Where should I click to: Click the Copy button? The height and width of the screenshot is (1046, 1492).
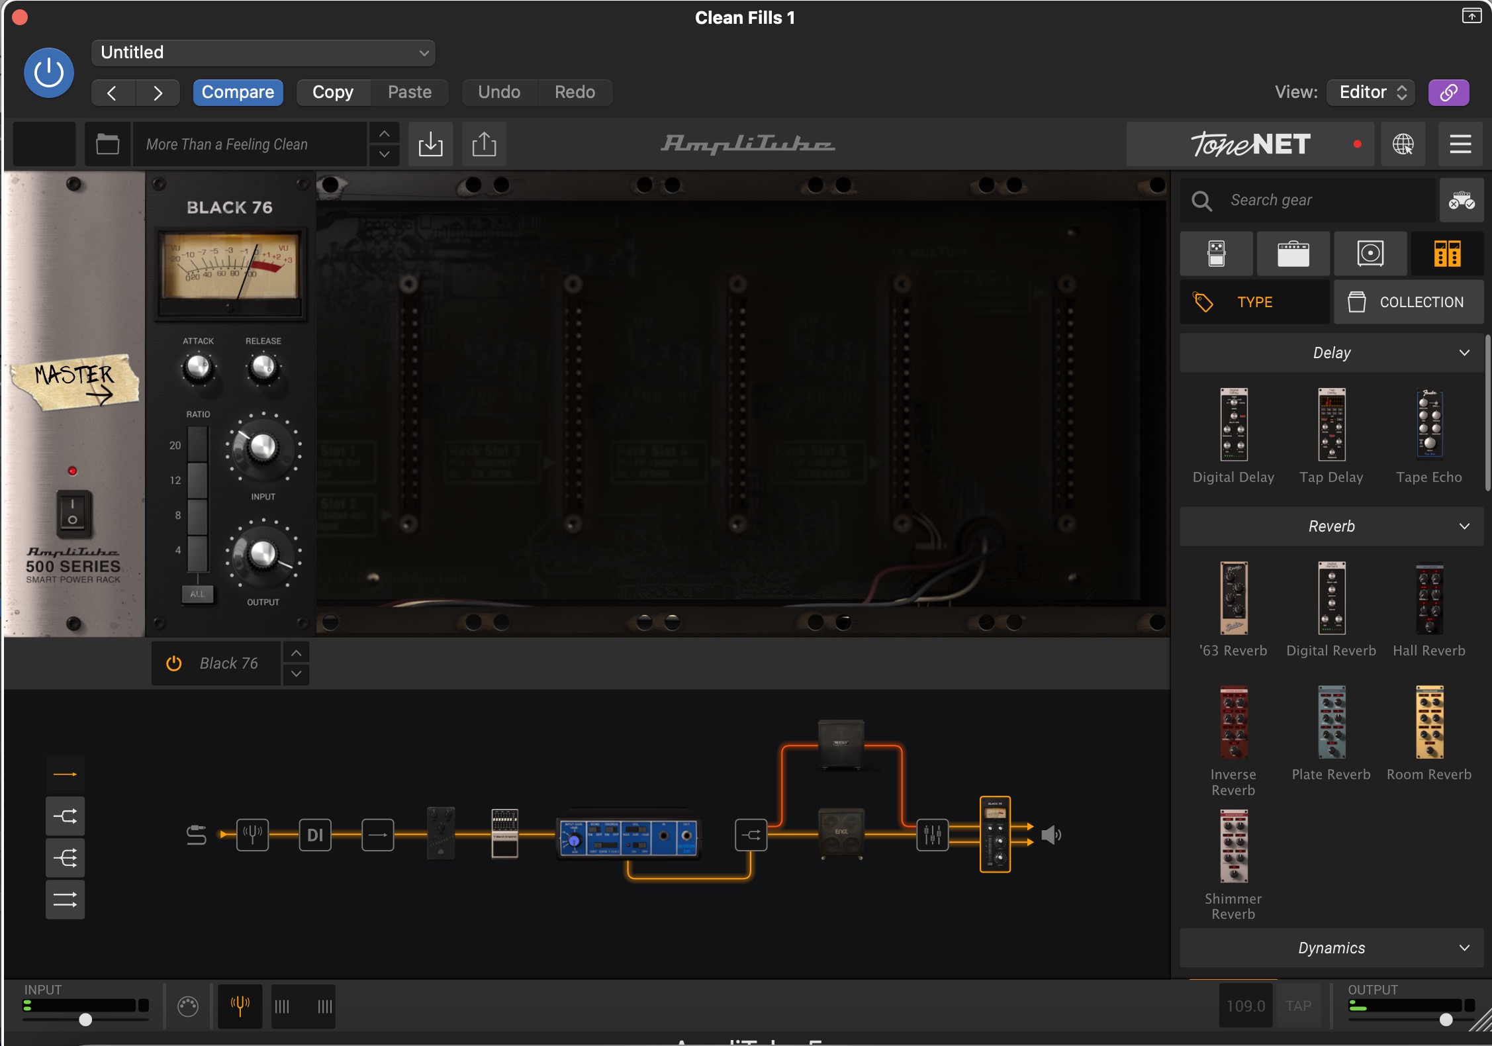(x=333, y=93)
